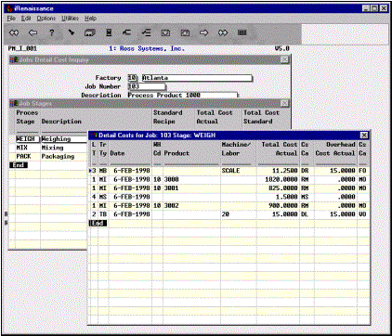Click the Standard Recipe column header
The height and width of the screenshot is (336, 392).
click(x=167, y=117)
